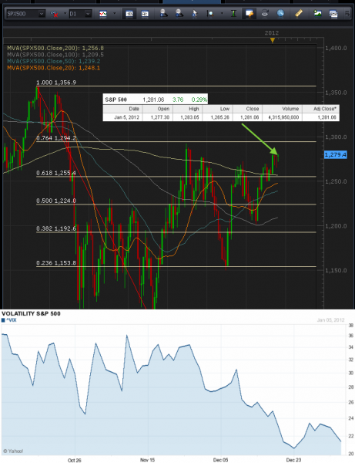
Task: Select the MVA 100 indicator label
Action: pos(55,55)
